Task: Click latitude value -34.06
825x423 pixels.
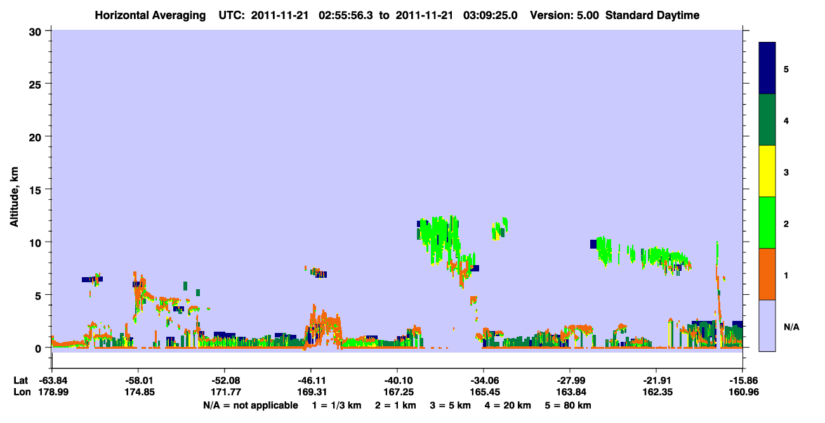Action: click(484, 381)
